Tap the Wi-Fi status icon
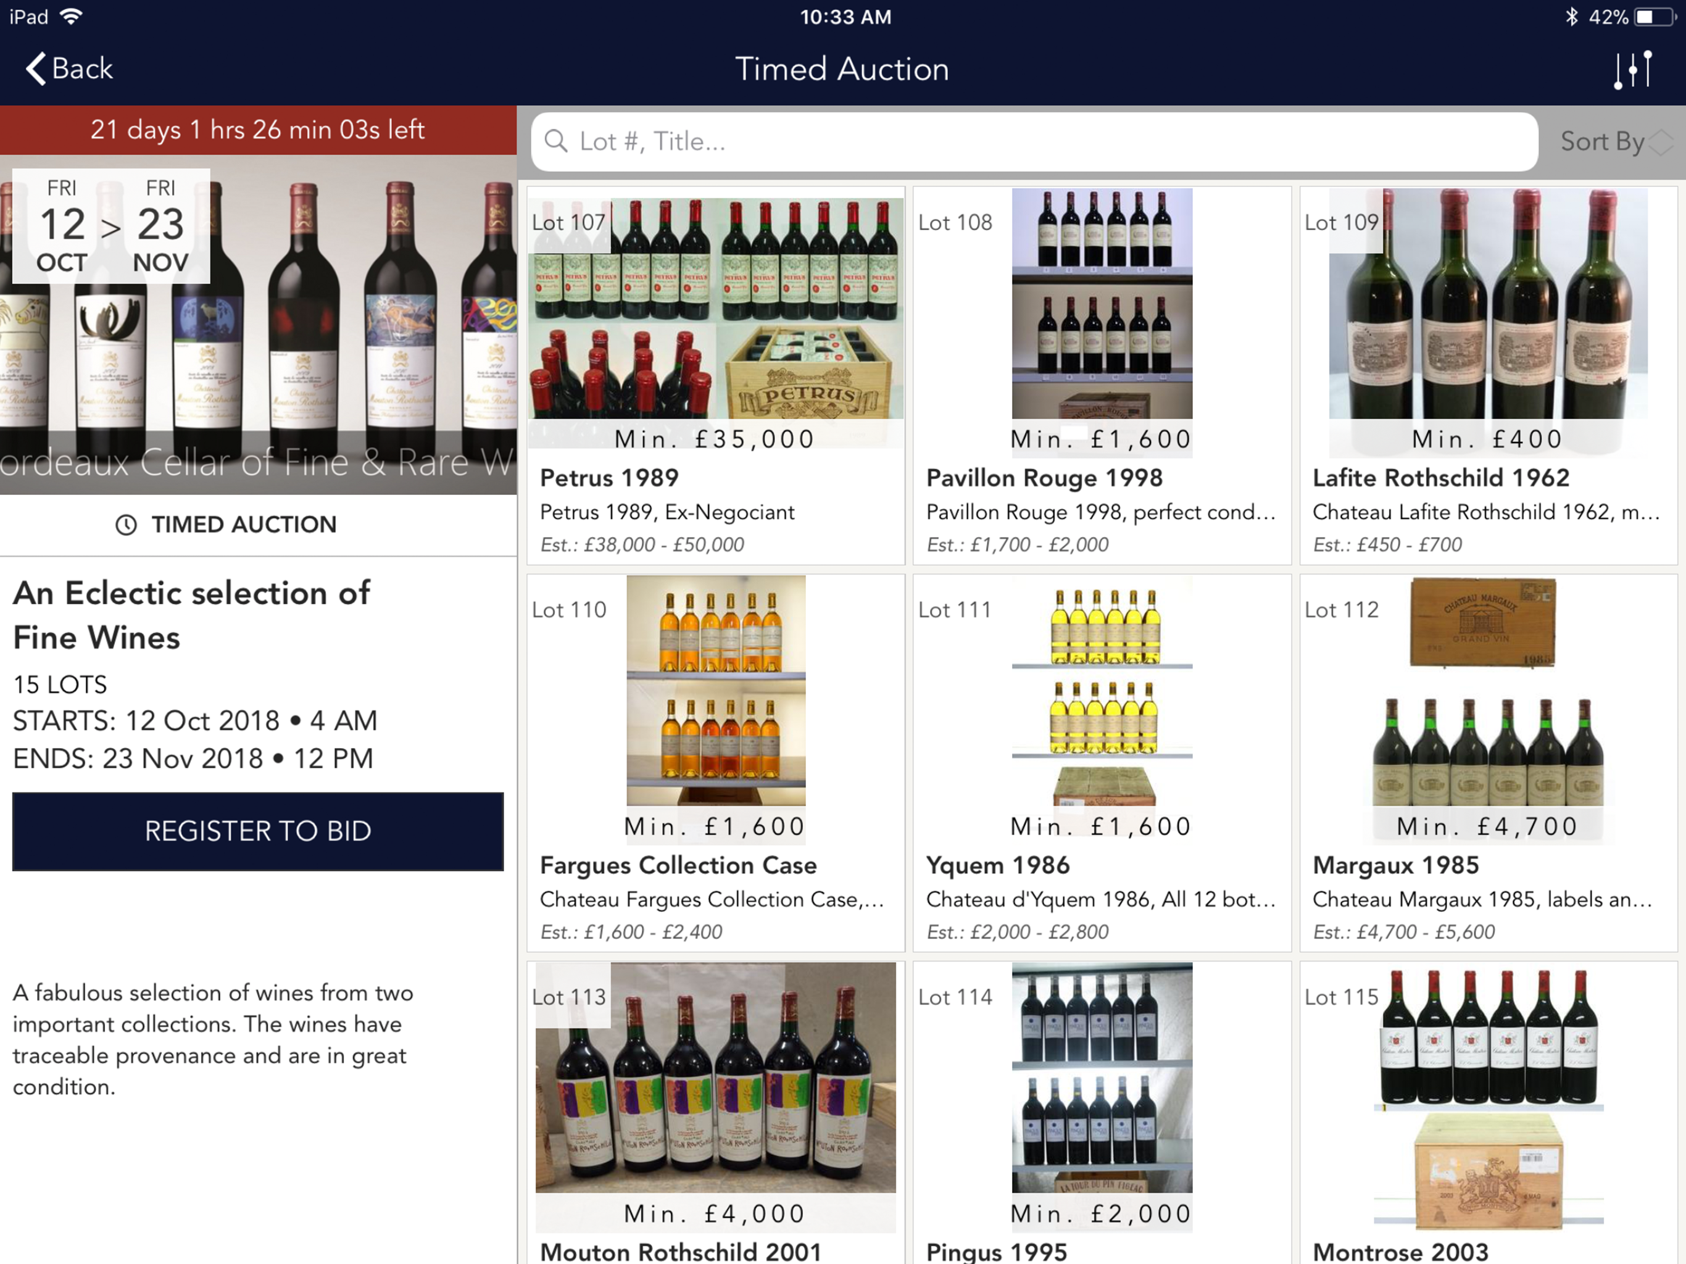The height and width of the screenshot is (1264, 1686). pos(71,17)
